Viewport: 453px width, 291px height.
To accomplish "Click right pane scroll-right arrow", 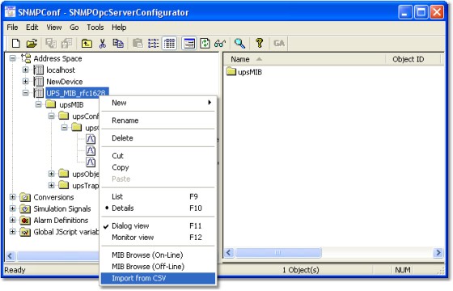I will 438,252.
